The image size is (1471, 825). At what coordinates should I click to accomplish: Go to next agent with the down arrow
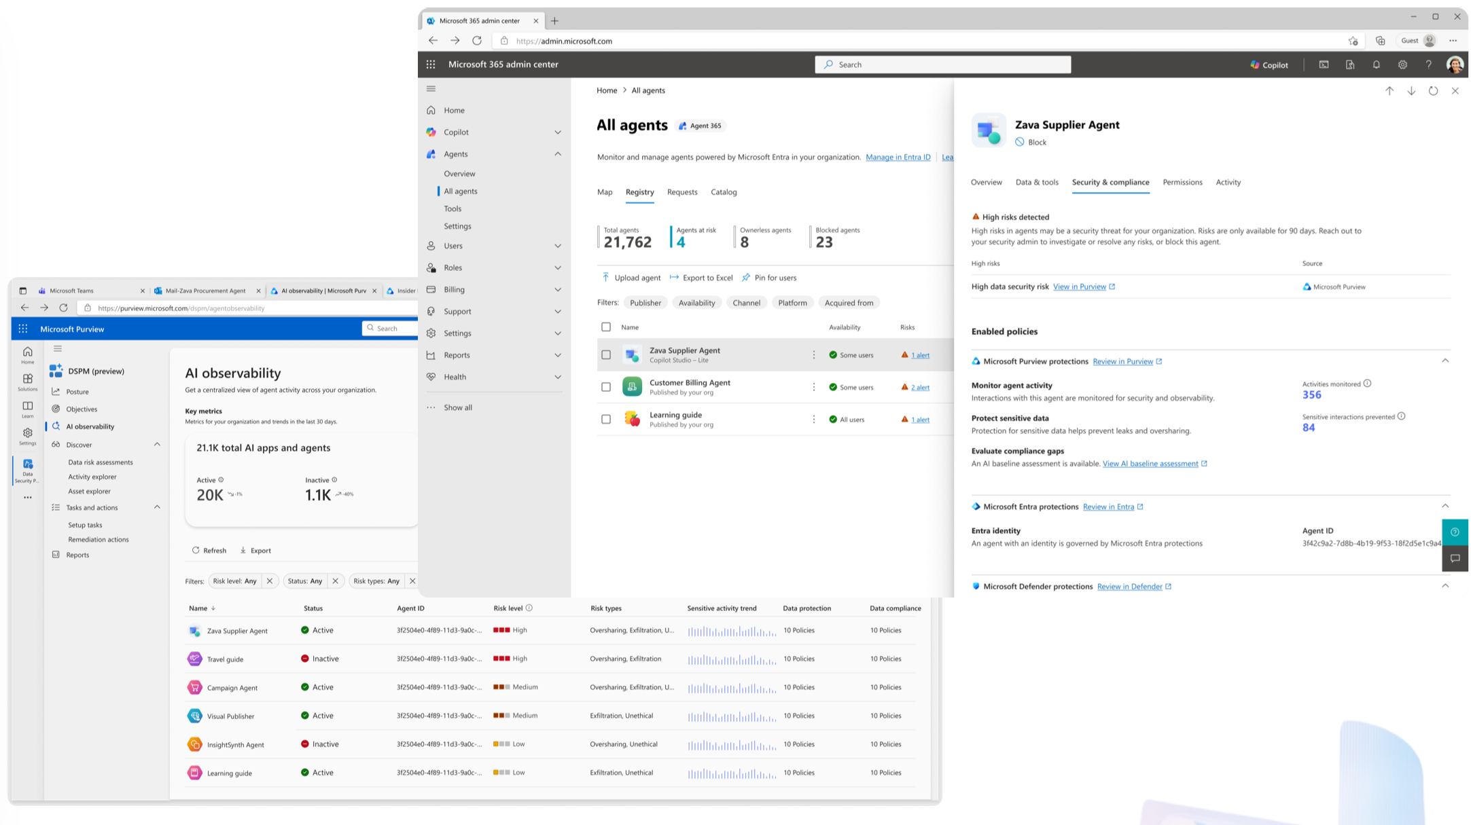coord(1411,91)
